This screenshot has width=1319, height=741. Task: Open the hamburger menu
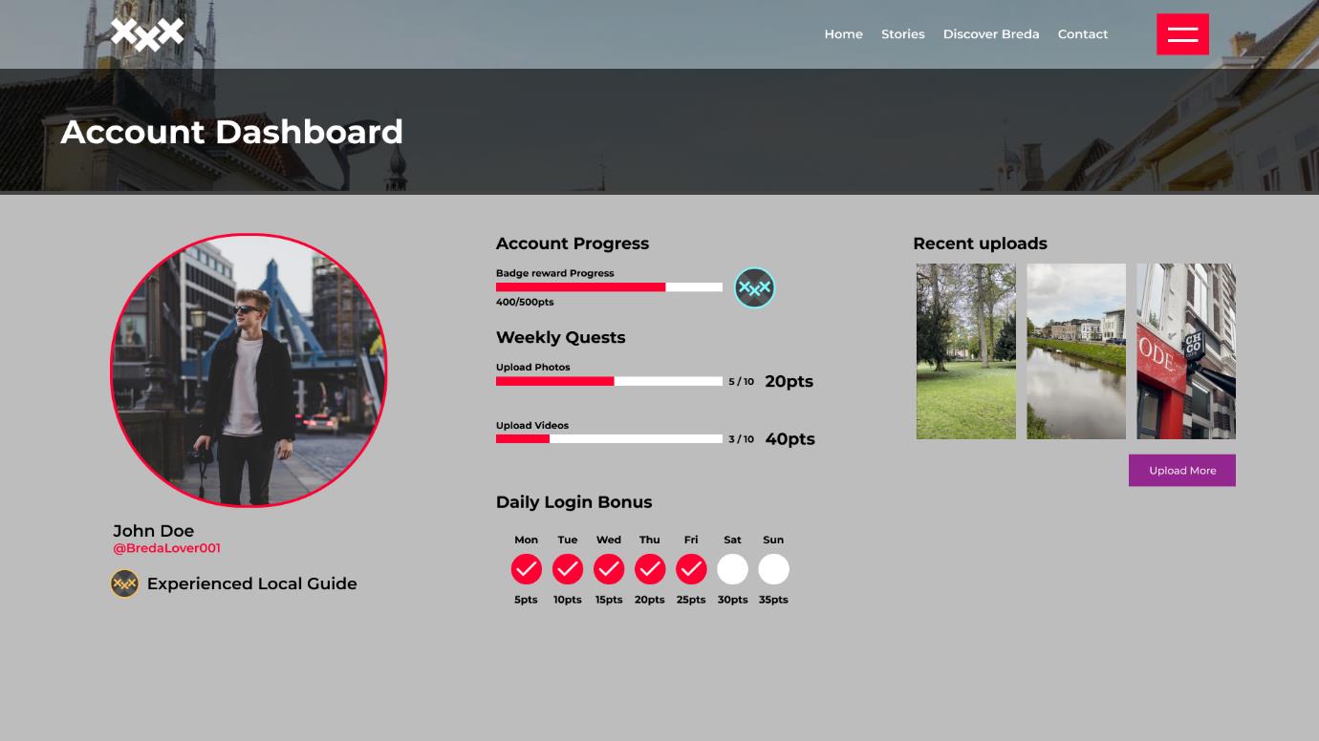click(x=1182, y=33)
